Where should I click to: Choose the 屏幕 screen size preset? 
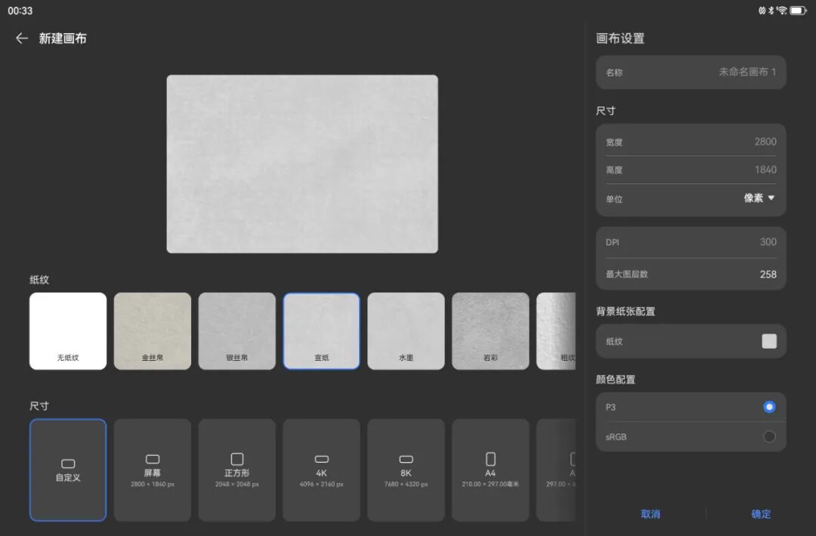pyautogui.click(x=153, y=470)
